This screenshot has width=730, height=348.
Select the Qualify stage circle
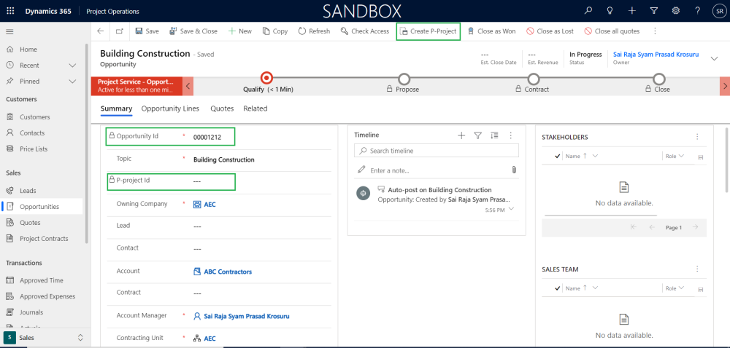click(x=266, y=78)
